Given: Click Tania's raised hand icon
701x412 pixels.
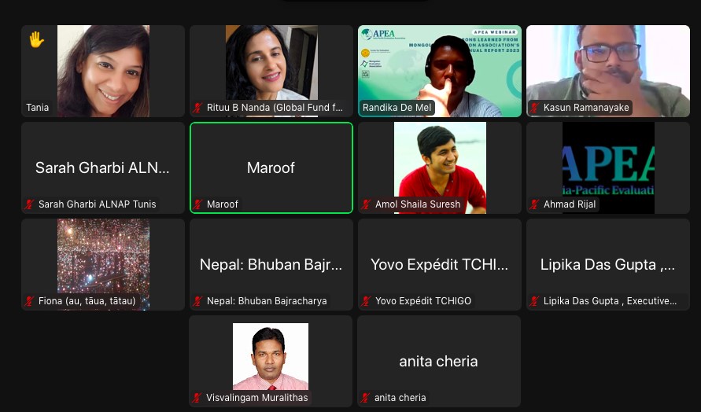Looking at the screenshot, I should 36,40.
